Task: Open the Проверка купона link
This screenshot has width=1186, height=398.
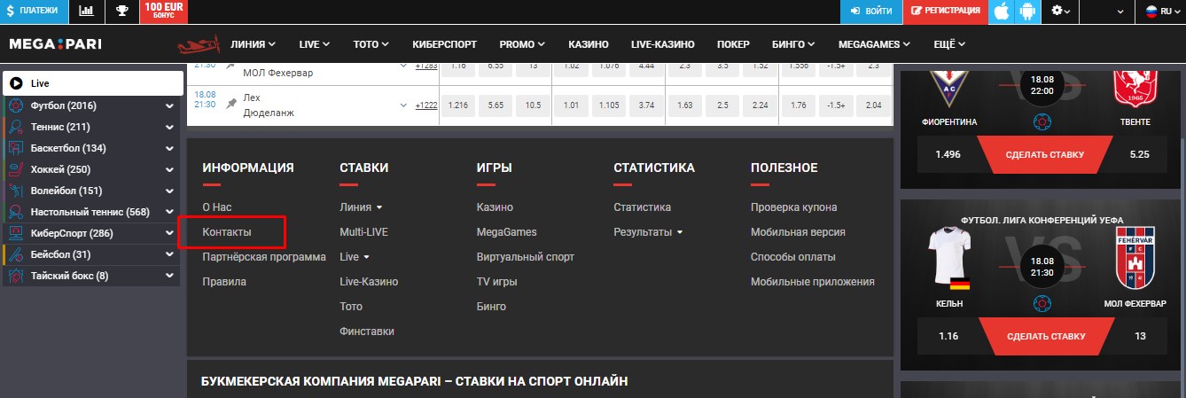Action: click(x=794, y=207)
